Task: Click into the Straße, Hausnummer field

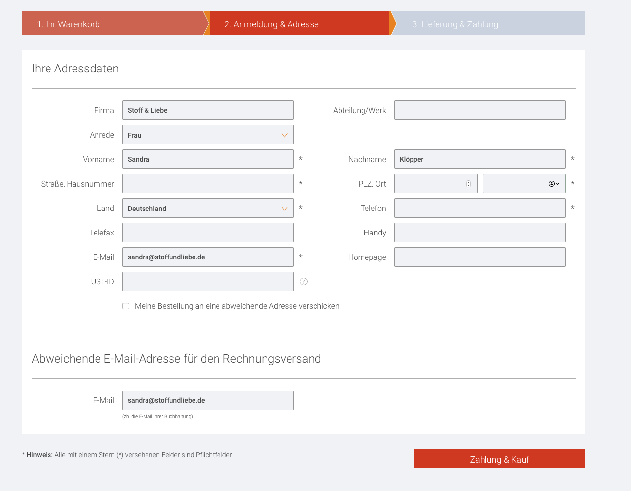Action: pyautogui.click(x=208, y=184)
